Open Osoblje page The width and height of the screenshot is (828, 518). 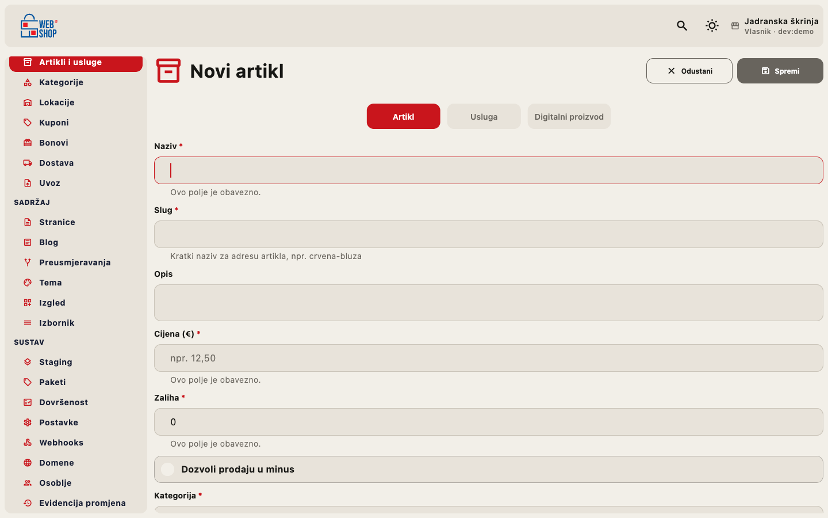coord(76,483)
